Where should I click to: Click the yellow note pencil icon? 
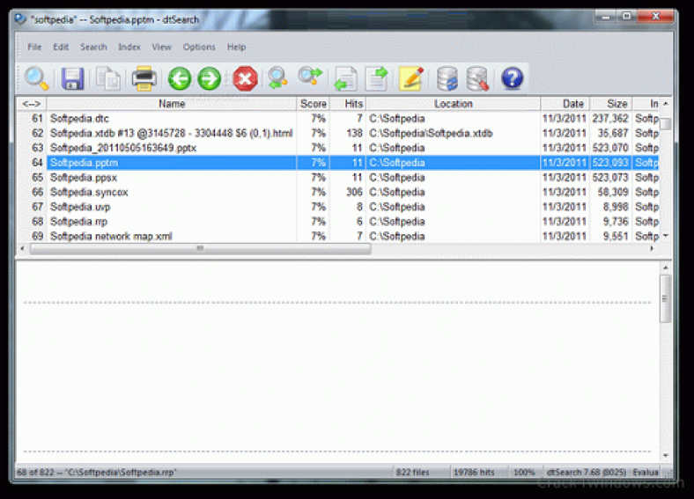click(x=411, y=78)
